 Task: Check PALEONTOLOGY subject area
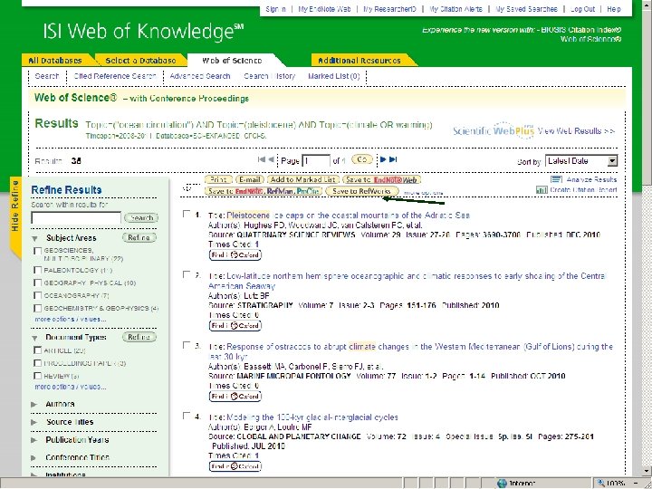[37, 270]
